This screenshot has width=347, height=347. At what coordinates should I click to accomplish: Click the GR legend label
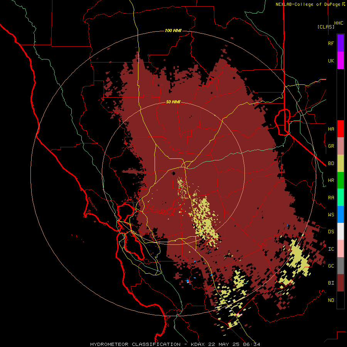[331, 146]
